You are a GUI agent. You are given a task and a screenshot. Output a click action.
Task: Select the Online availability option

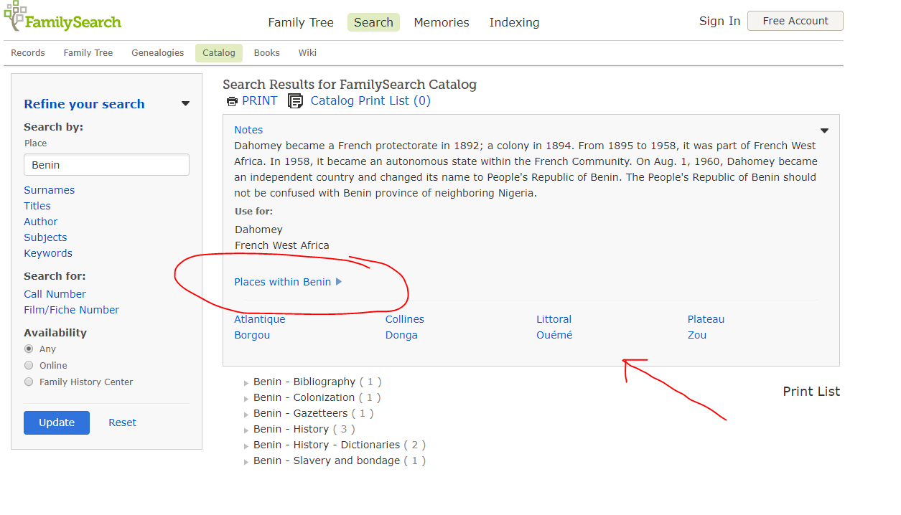pos(29,366)
